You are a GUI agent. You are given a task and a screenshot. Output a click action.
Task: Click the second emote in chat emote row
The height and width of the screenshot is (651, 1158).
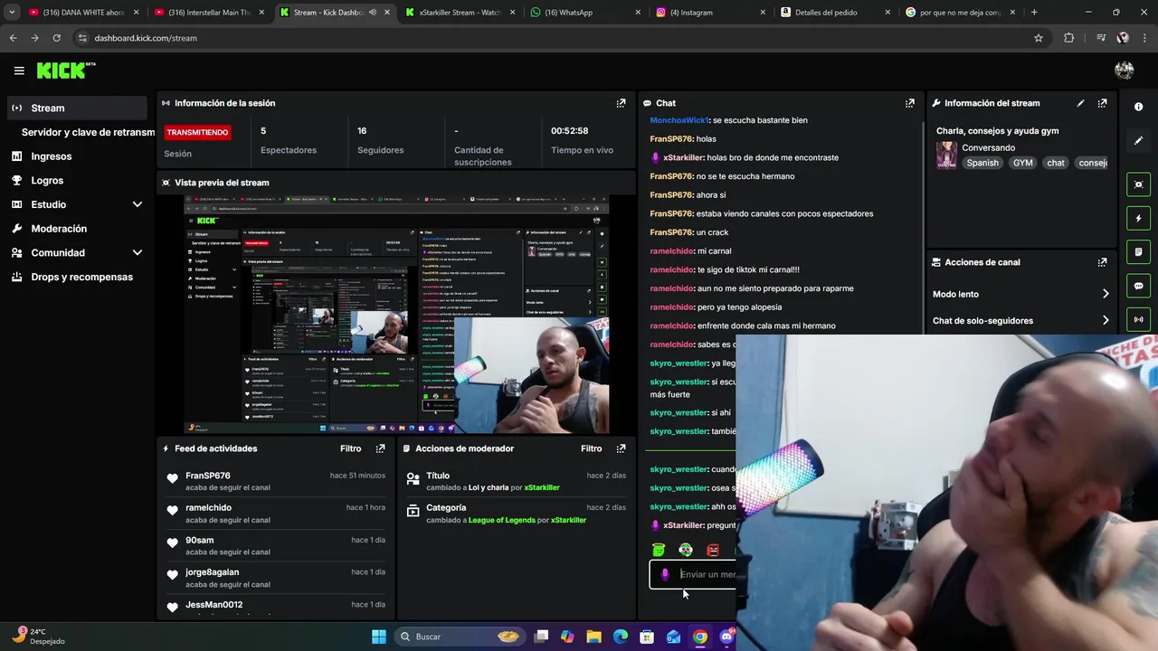[686, 550]
